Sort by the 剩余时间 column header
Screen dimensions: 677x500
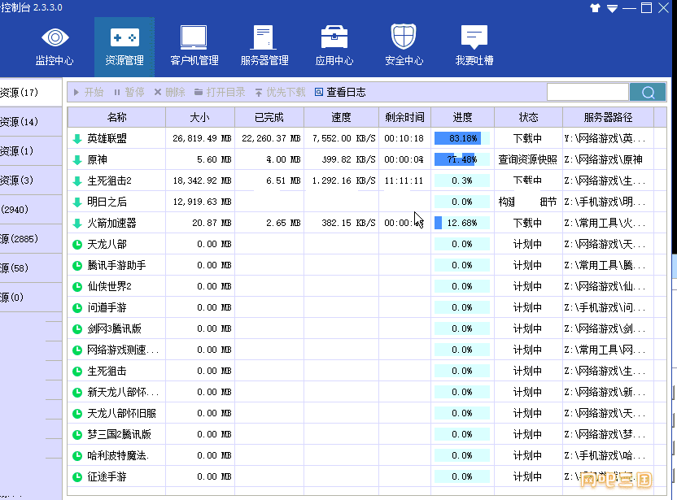click(x=404, y=117)
